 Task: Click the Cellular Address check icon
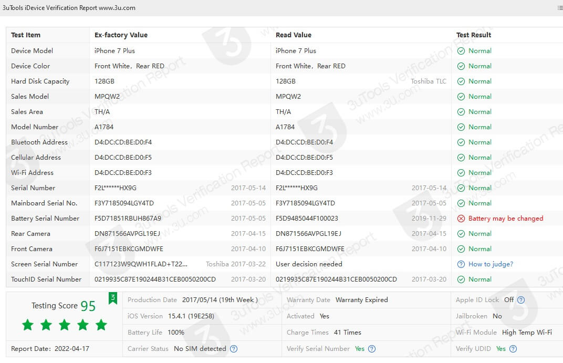click(461, 158)
